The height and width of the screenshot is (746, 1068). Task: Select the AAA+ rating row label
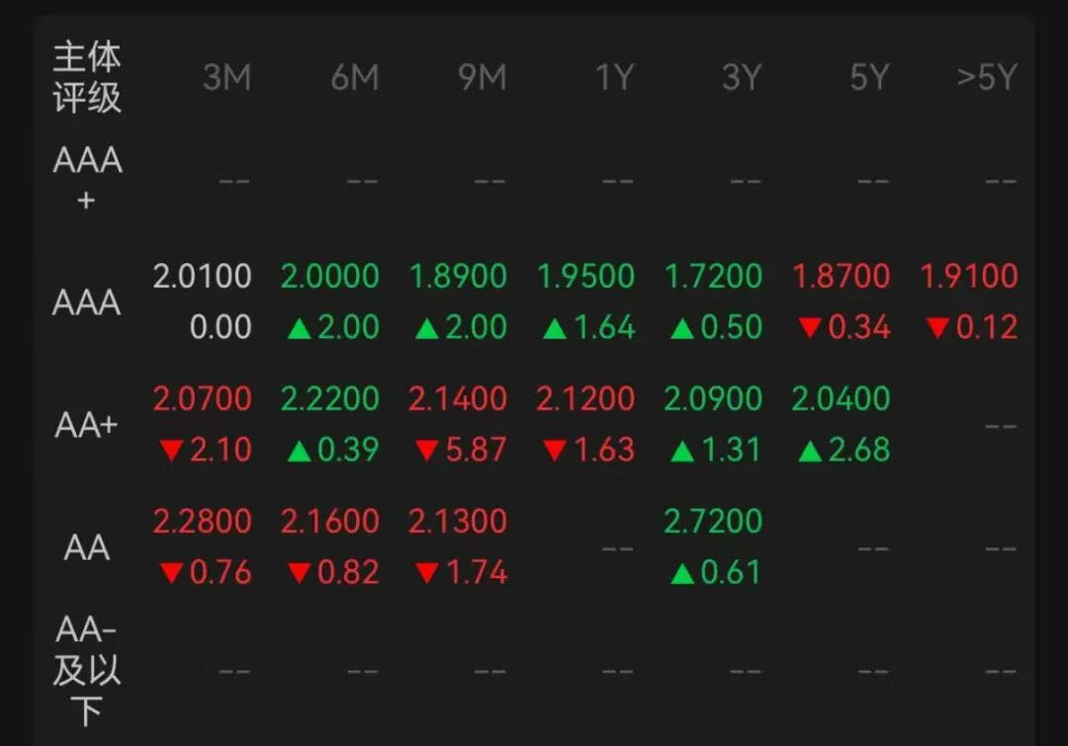[x=87, y=179]
